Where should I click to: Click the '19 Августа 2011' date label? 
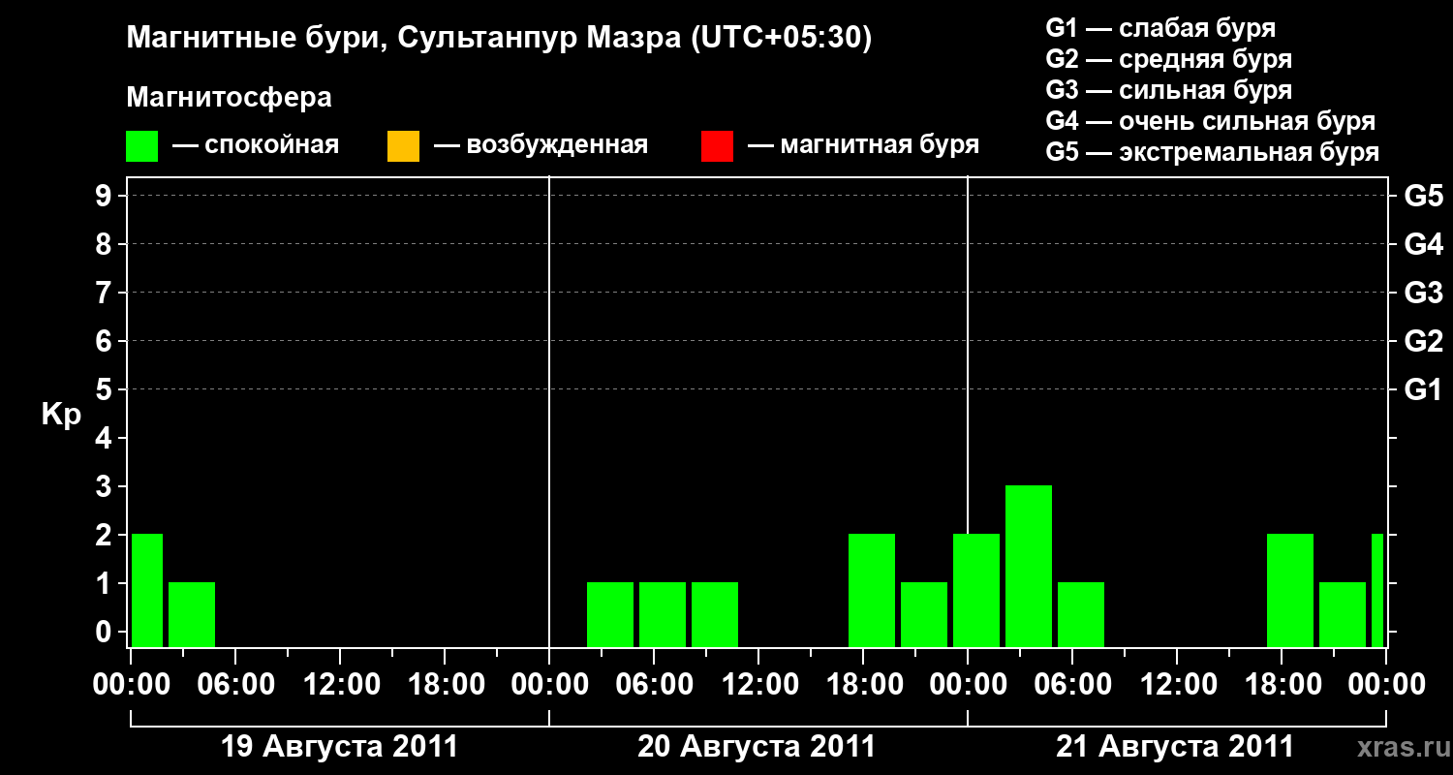coord(339,747)
